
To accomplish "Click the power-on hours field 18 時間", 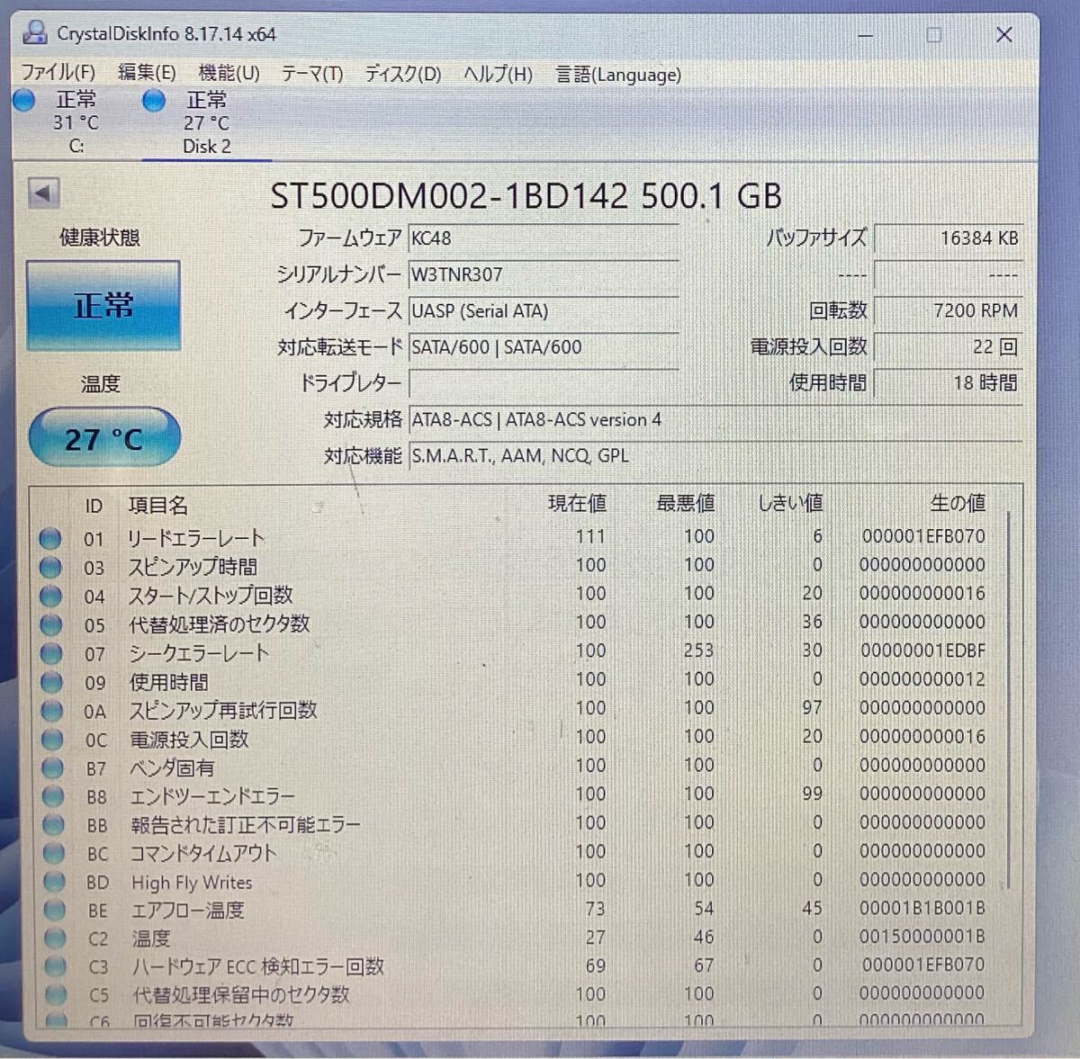I will [x=948, y=382].
